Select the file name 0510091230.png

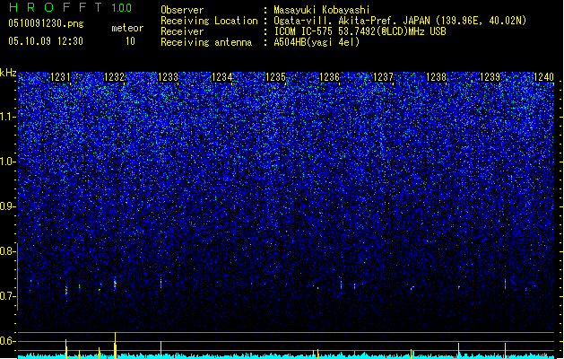click(x=46, y=23)
